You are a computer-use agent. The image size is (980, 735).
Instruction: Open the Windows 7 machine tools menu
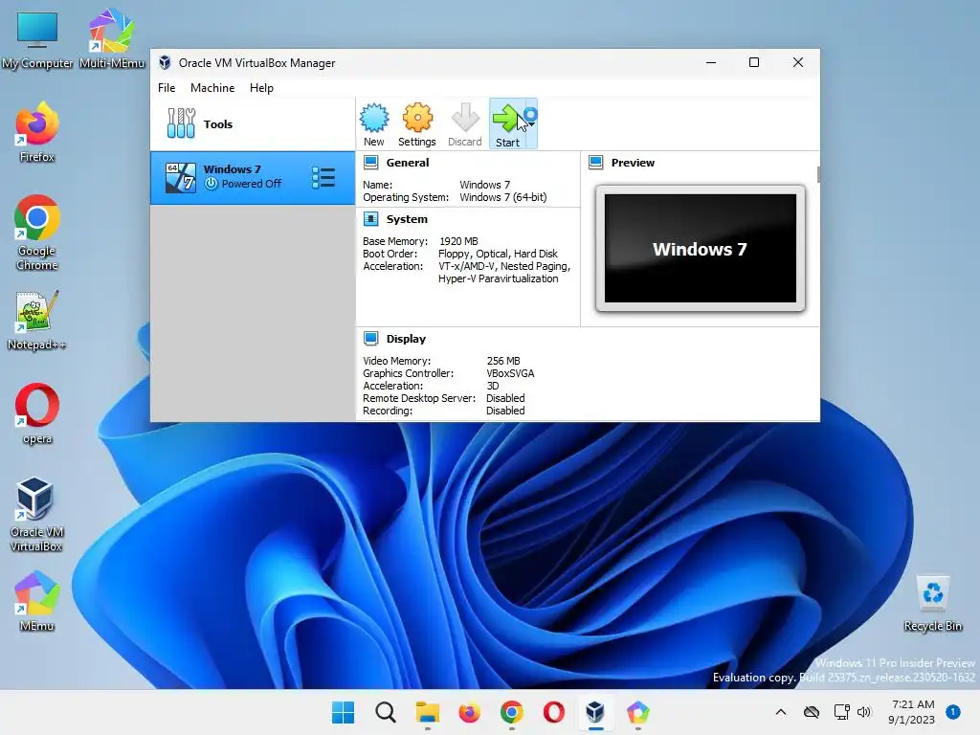(x=323, y=177)
